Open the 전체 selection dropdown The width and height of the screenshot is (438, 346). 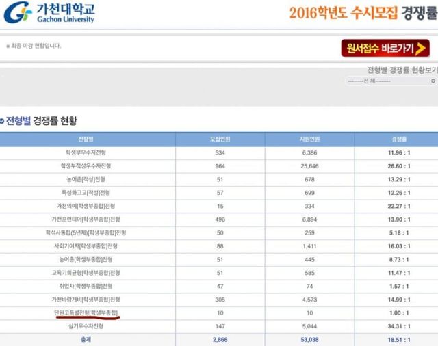click(391, 81)
